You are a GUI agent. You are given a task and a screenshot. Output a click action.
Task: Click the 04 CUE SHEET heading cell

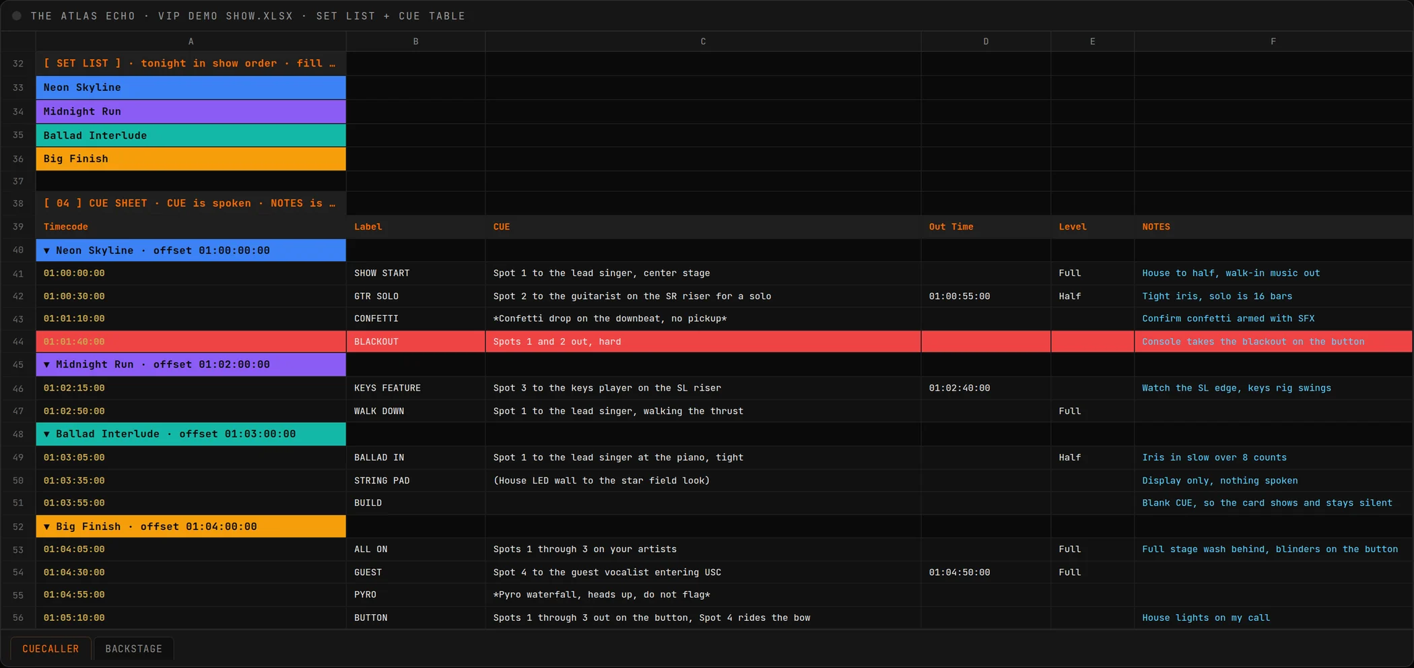pyautogui.click(x=191, y=203)
